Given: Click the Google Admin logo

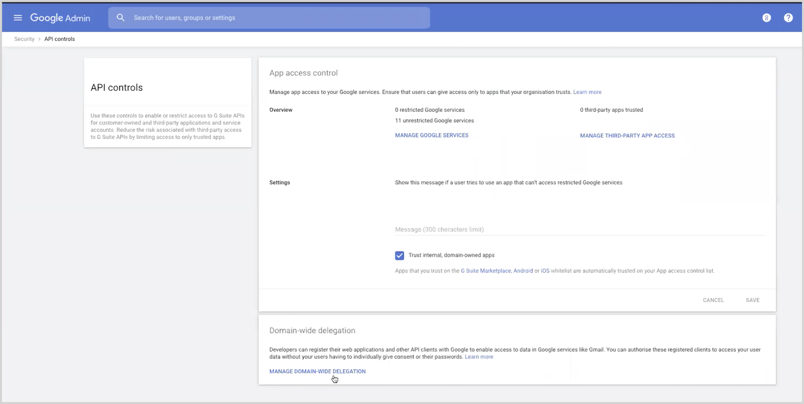Looking at the screenshot, I should pyautogui.click(x=60, y=18).
